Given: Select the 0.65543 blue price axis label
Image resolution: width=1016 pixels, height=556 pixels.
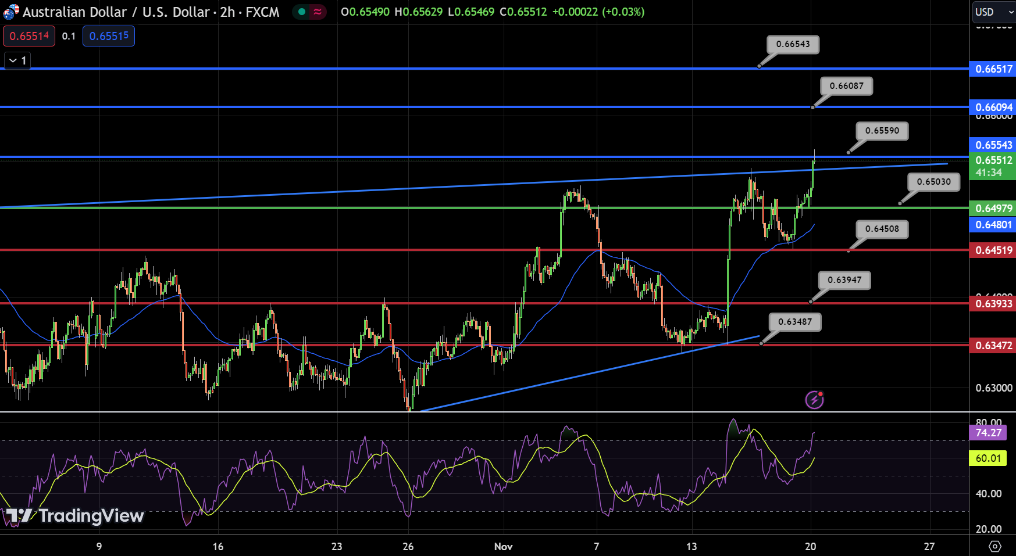Looking at the screenshot, I should pyautogui.click(x=993, y=145).
